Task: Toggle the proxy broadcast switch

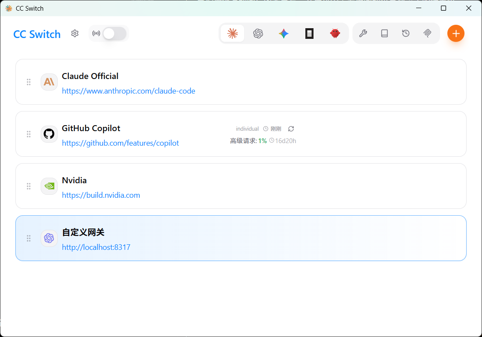Action: pyautogui.click(x=114, y=34)
